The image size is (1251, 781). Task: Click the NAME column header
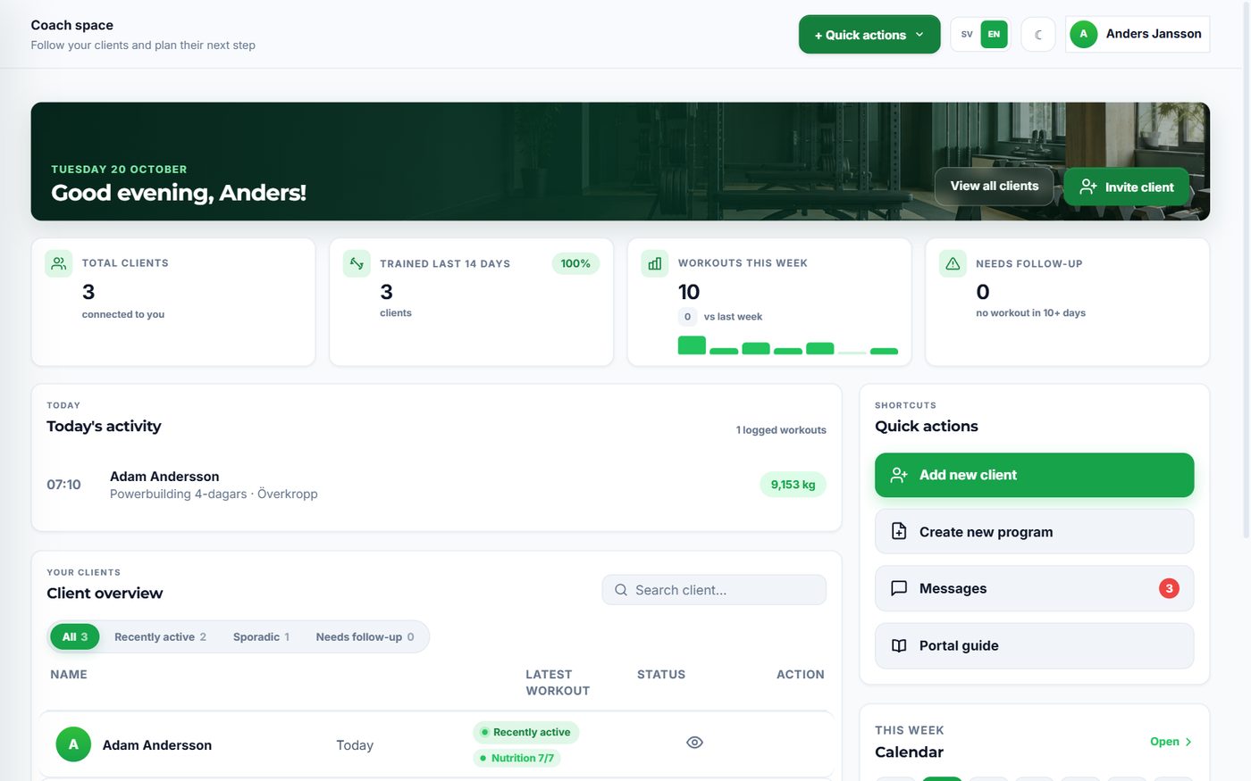pyautogui.click(x=69, y=675)
